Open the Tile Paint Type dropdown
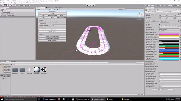The width and height of the screenshot is (181, 101). coord(170,75)
